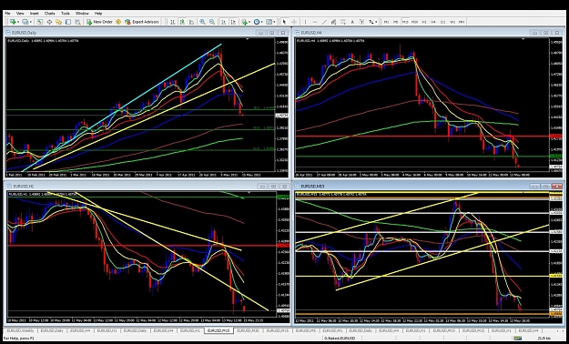Set timeframe to H1 in toolbar
Screen dimensions: 569x344
tap(424, 22)
